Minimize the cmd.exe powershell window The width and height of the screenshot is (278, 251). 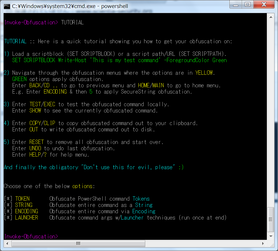[236, 5]
